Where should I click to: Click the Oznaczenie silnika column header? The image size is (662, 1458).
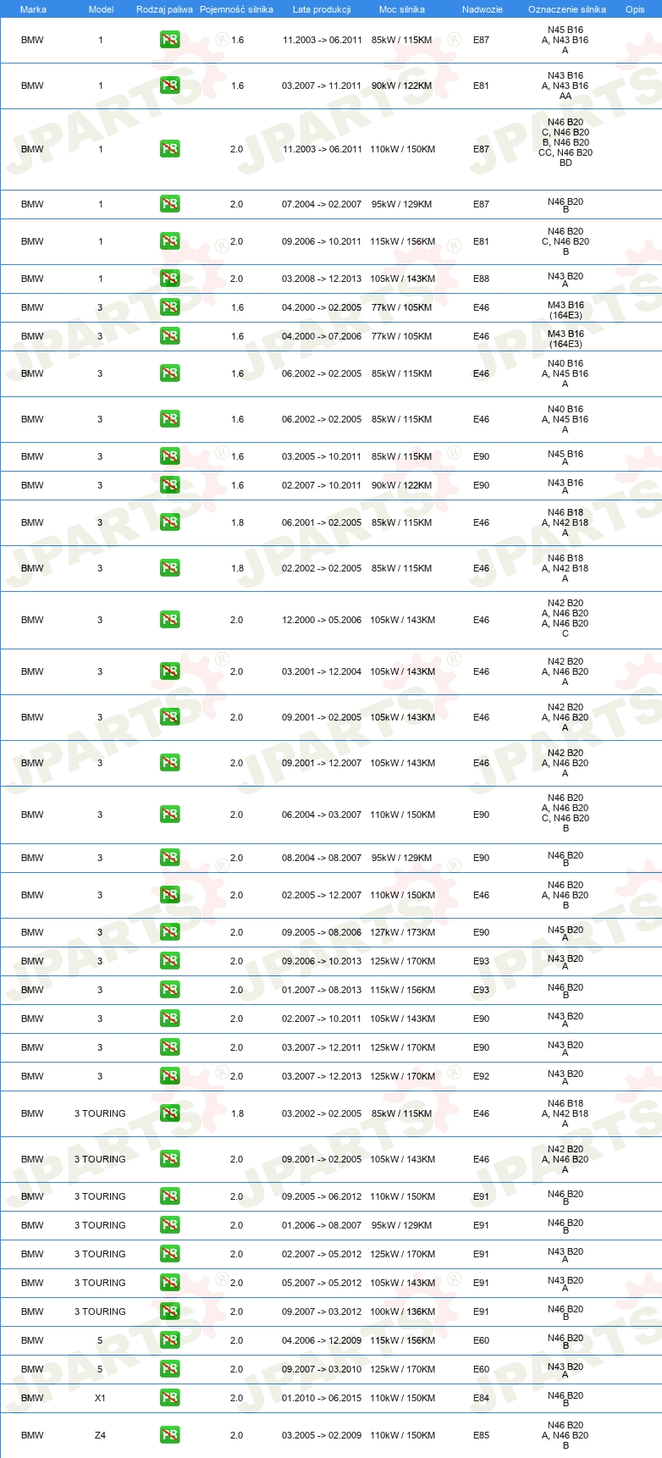point(566,9)
